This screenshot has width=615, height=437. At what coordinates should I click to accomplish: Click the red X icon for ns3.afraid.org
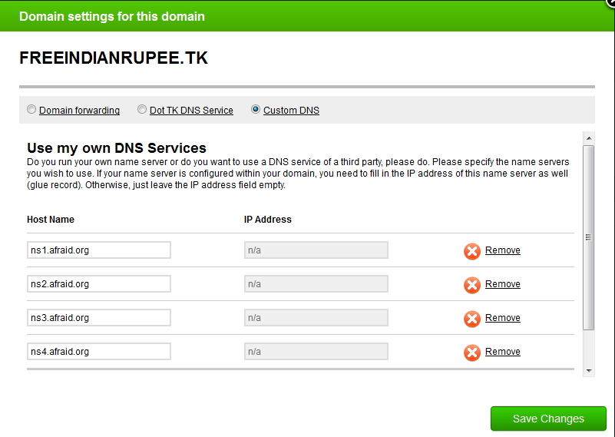[472, 319]
